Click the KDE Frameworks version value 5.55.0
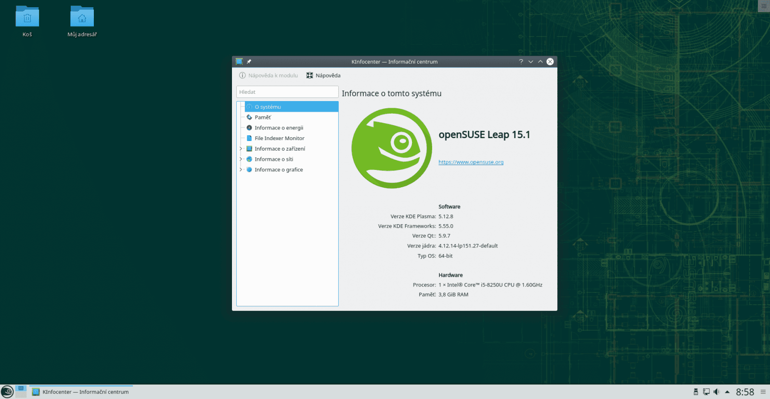 click(x=446, y=226)
